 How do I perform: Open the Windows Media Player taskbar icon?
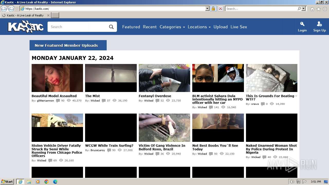(x=38, y=182)
